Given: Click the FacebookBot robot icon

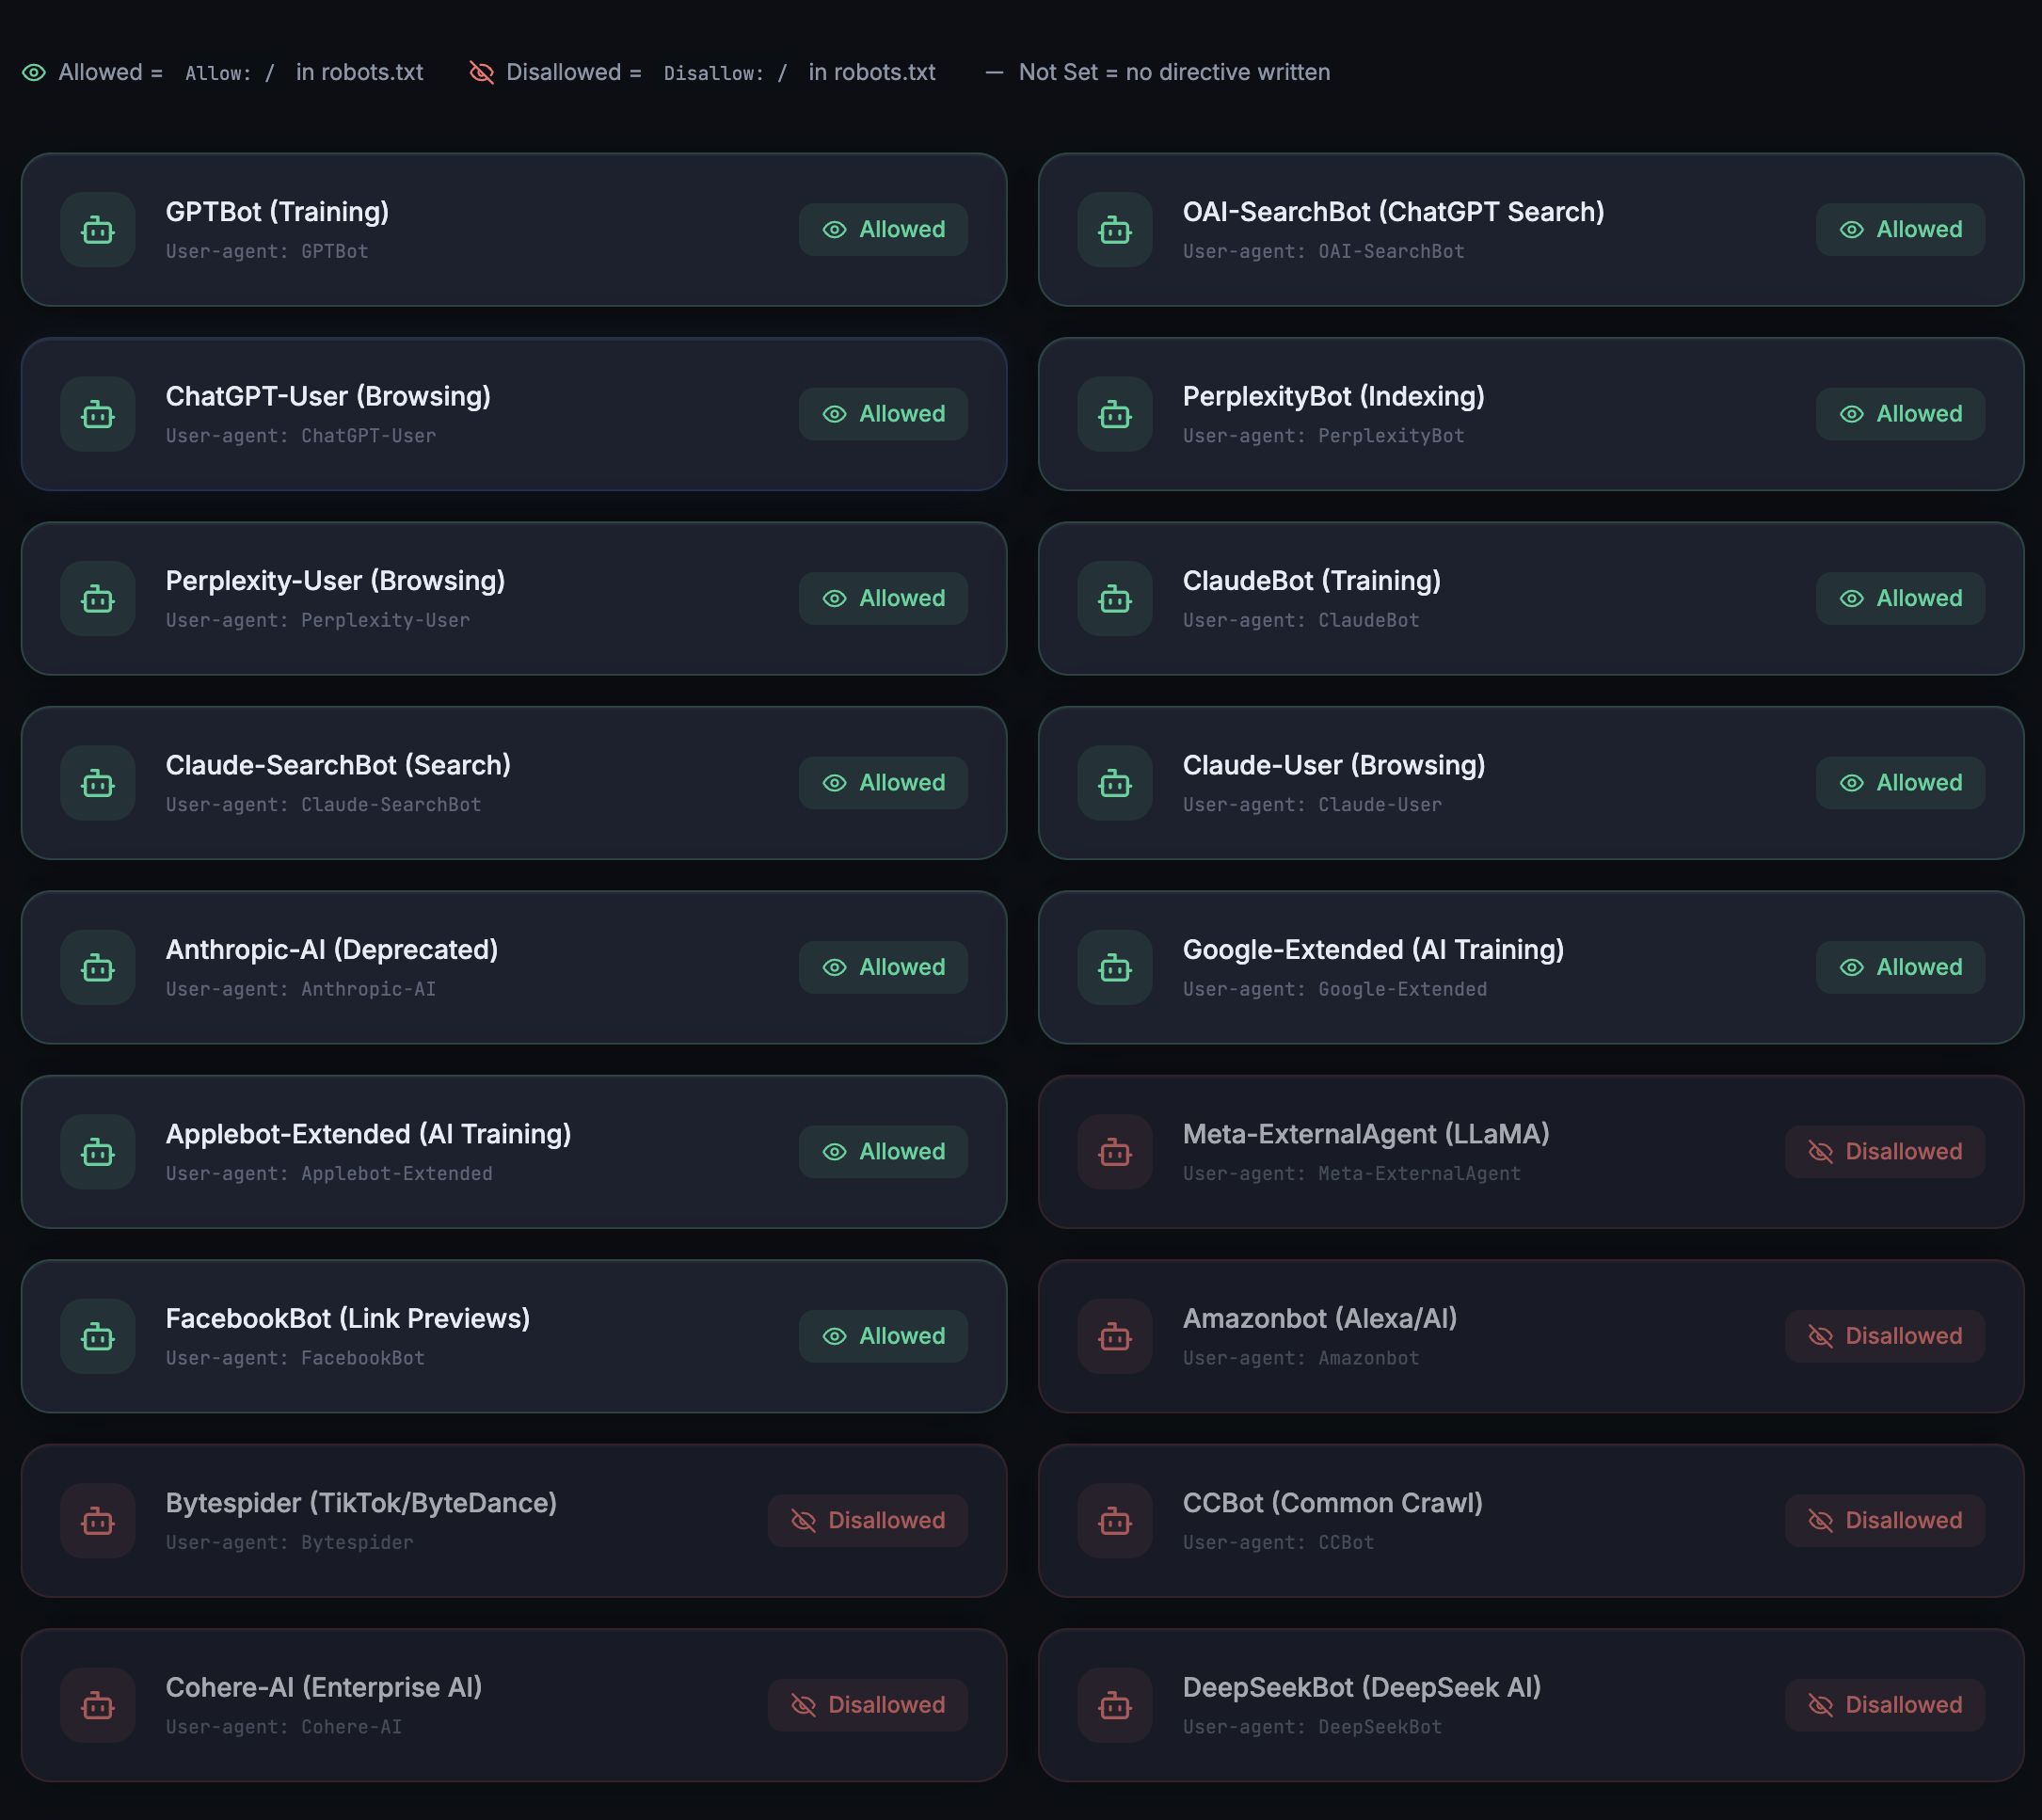Looking at the screenshot, I should [97, 1336].
